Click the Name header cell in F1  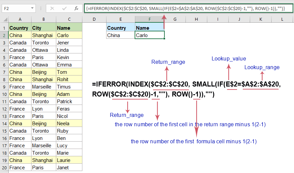[149, 28]
